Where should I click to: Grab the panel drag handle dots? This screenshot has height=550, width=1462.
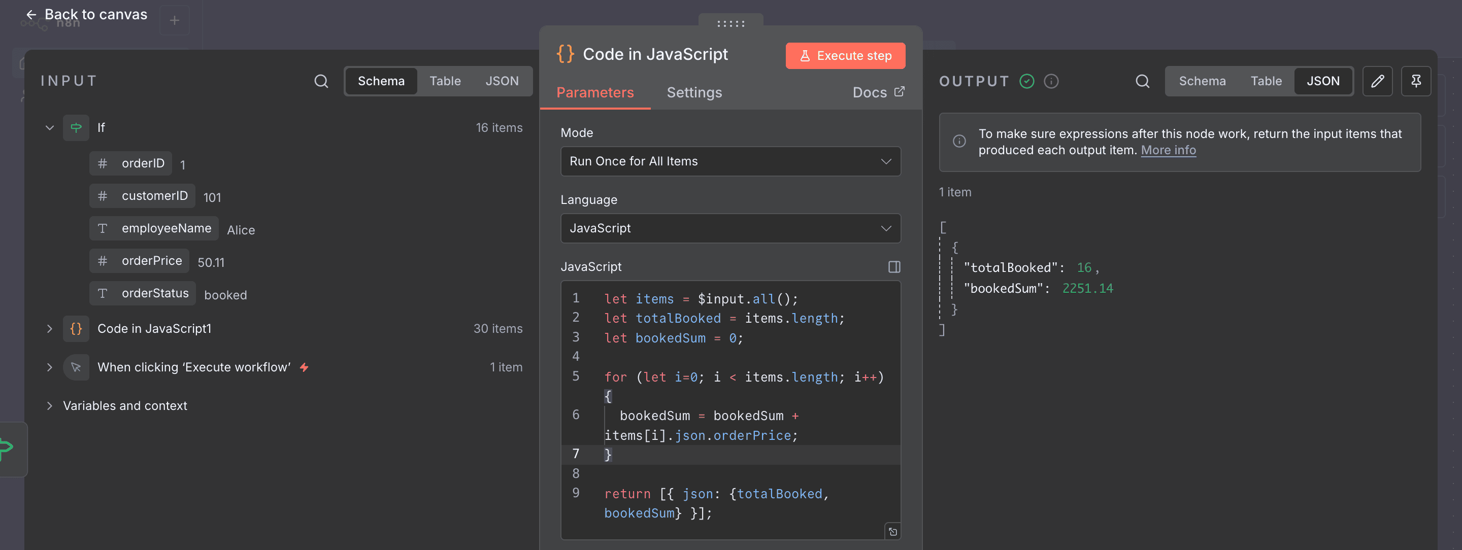click(x=730, y=23)
